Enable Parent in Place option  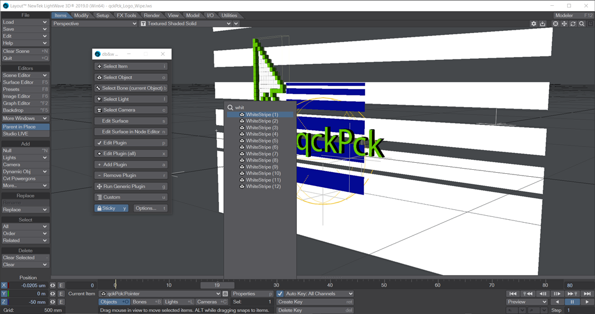tap(25, 127)
